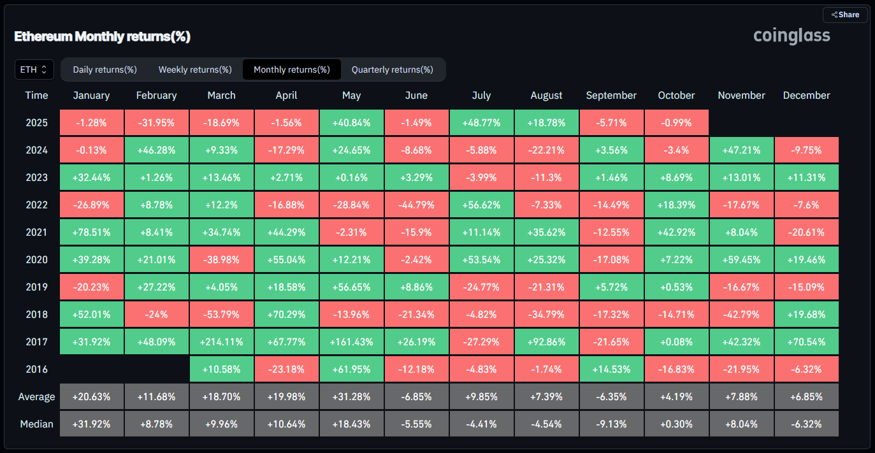Image resolution: width=875 pixels, height=453 pixels.
Task: Click the December column header
Action: tap(806, 96)
